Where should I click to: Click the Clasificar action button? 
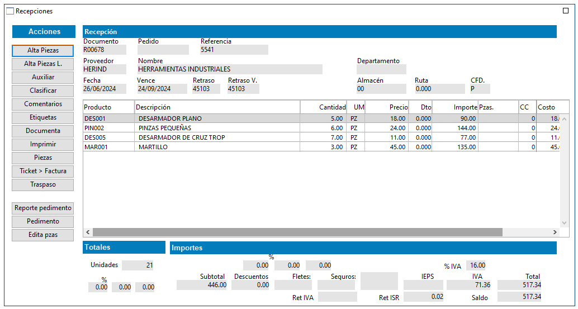coord(43,91)
